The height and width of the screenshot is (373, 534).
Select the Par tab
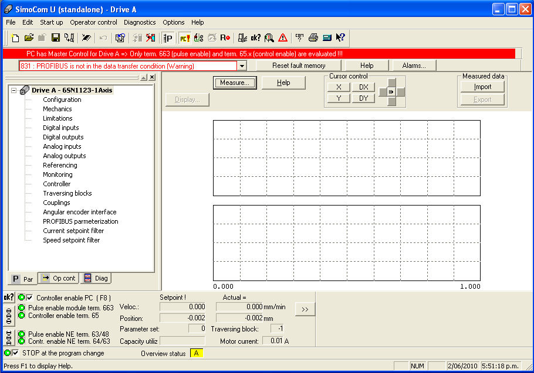22,279
